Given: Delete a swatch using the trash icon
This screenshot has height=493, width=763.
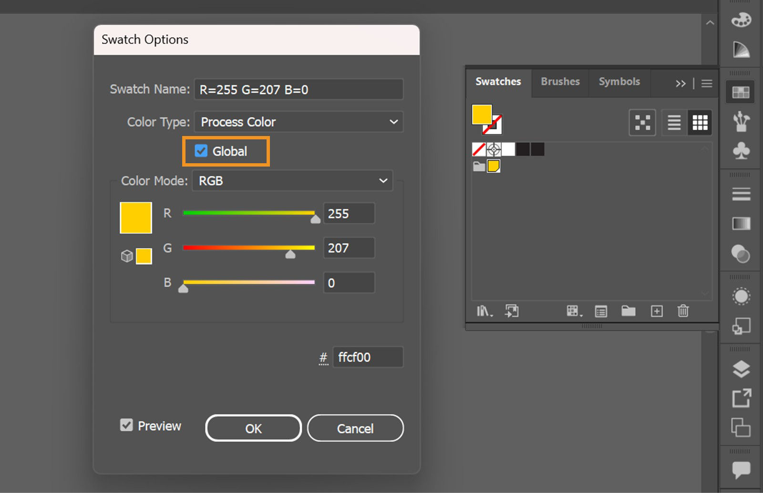Looking at the screenshot, I should point(683,311).
